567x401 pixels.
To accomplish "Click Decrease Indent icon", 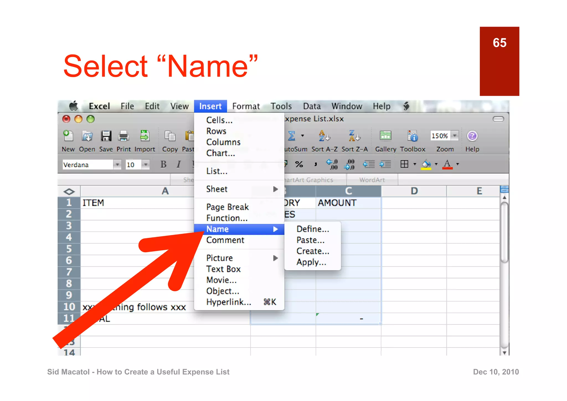I will (369, 164).
